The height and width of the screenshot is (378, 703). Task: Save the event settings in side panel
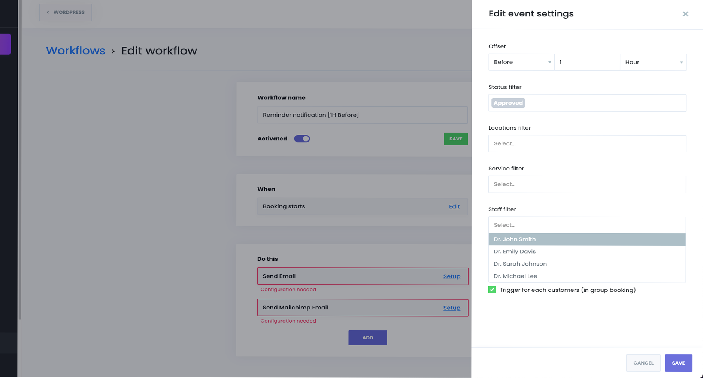pyautogui.click(x=678, y=363)
